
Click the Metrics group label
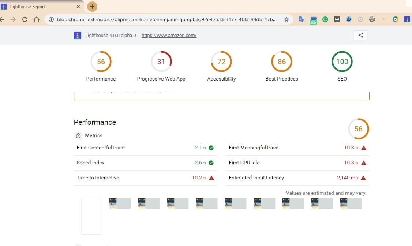[94, 135]
